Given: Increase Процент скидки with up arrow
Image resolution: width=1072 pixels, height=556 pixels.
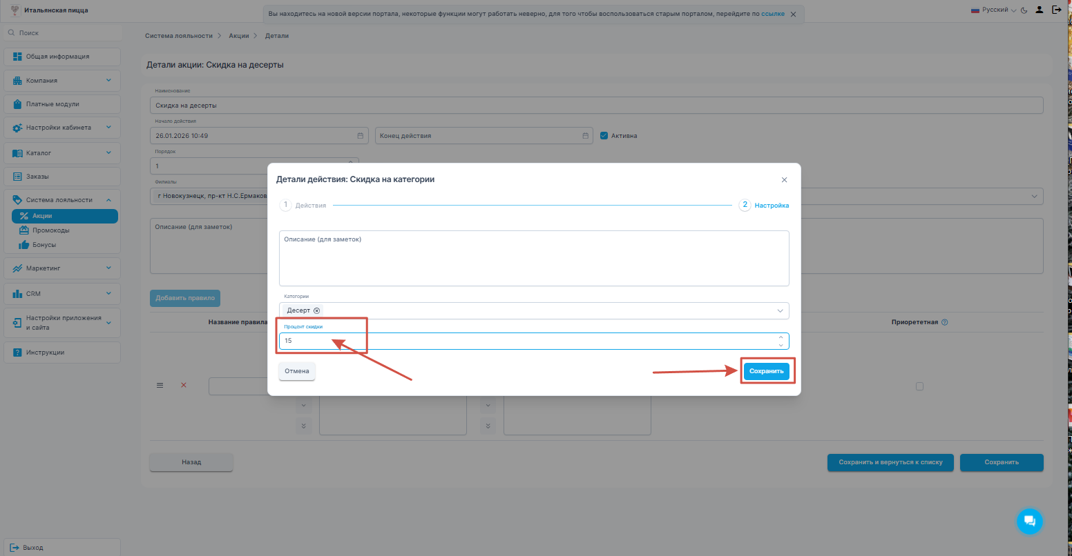Looking at the screenshot, I should (x=781, y=338).
